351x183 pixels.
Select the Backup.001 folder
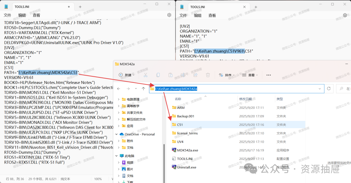point(239,116)
